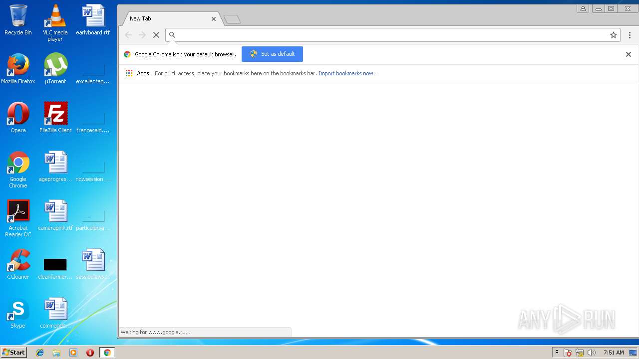Show hidden system tray icons
Viewport: 639px width, 359px height.
pos(557,353)
